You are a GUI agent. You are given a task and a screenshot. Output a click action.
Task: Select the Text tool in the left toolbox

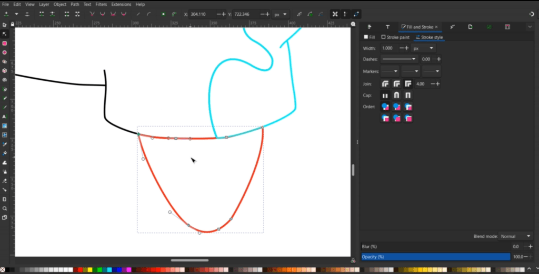tap(5, 117)
